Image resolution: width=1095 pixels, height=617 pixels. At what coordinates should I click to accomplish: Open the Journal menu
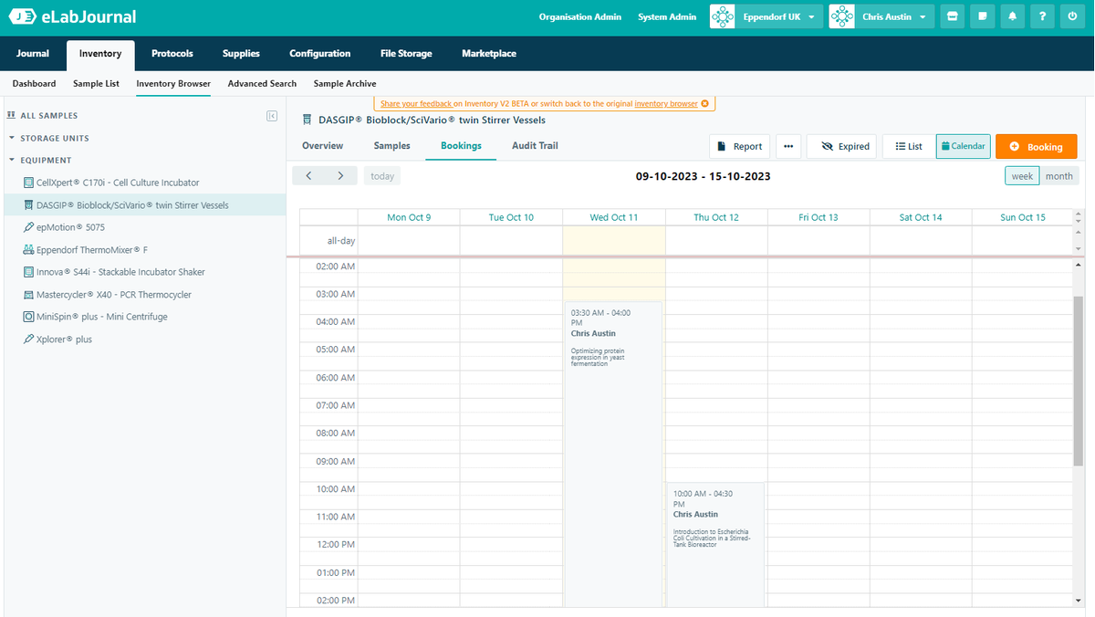click(33, 54)
